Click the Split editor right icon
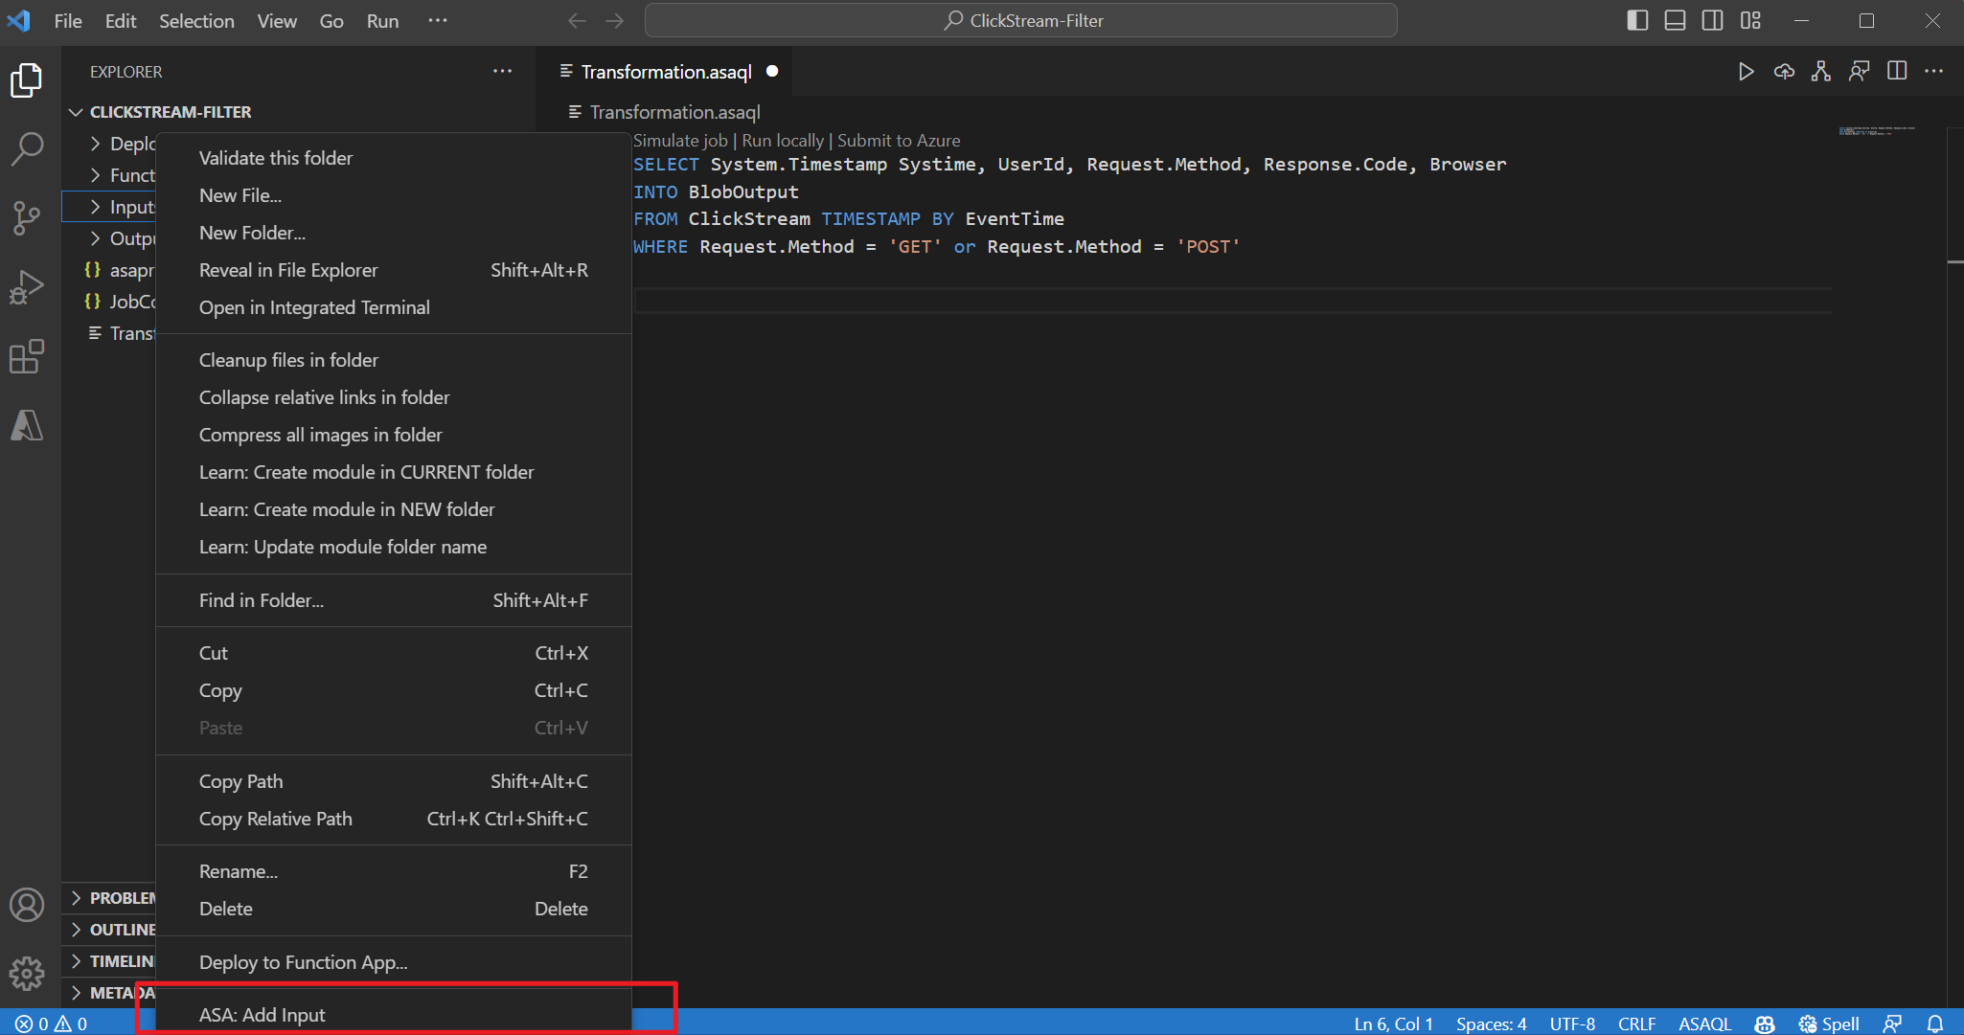 (x=1896, y=72)
